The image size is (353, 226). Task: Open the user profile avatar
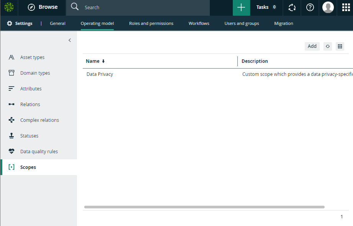pos(328,7)
